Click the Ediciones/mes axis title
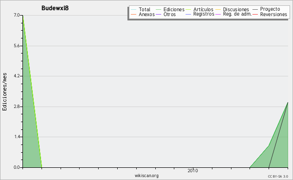 (4, 92)
